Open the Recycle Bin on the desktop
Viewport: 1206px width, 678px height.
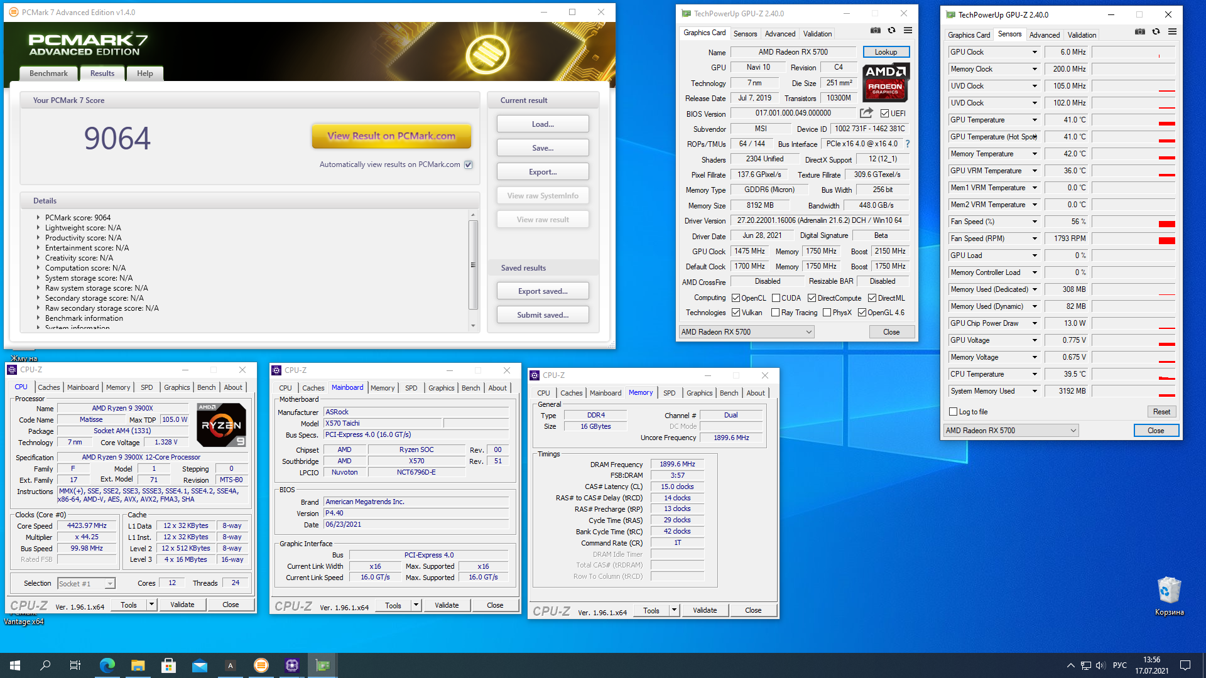[x=1169, y=596]
